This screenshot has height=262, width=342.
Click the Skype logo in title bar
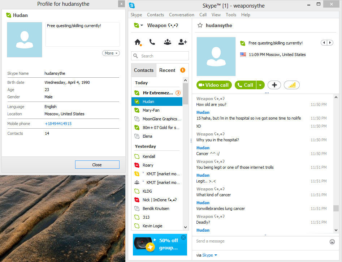[x=132, y=5]
